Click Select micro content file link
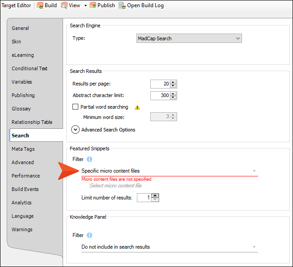Image resolution: width=293 pixels, height=267 pixels. [x=115, y=186]
